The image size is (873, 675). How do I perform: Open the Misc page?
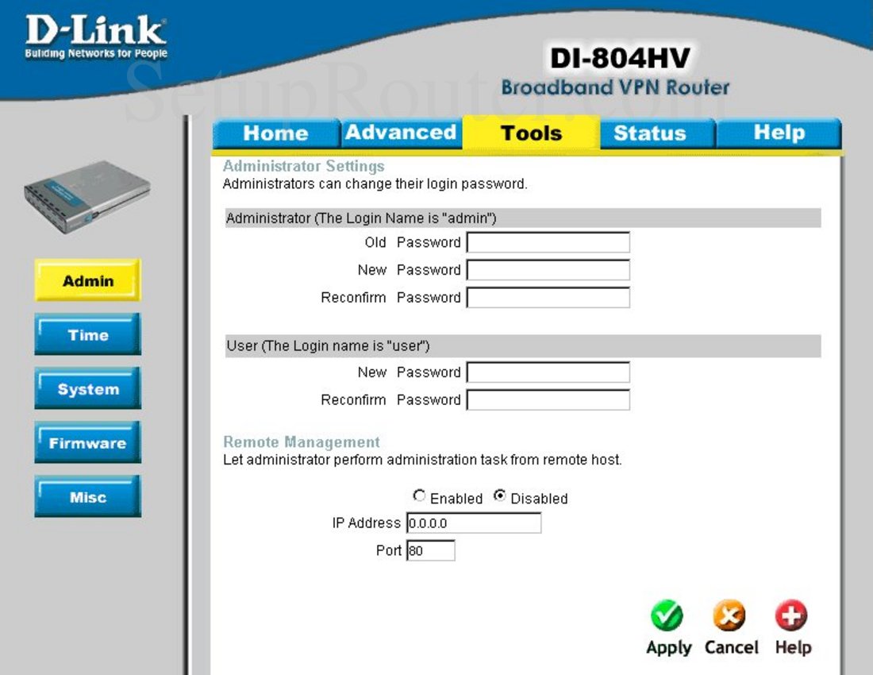pos(88,496)
